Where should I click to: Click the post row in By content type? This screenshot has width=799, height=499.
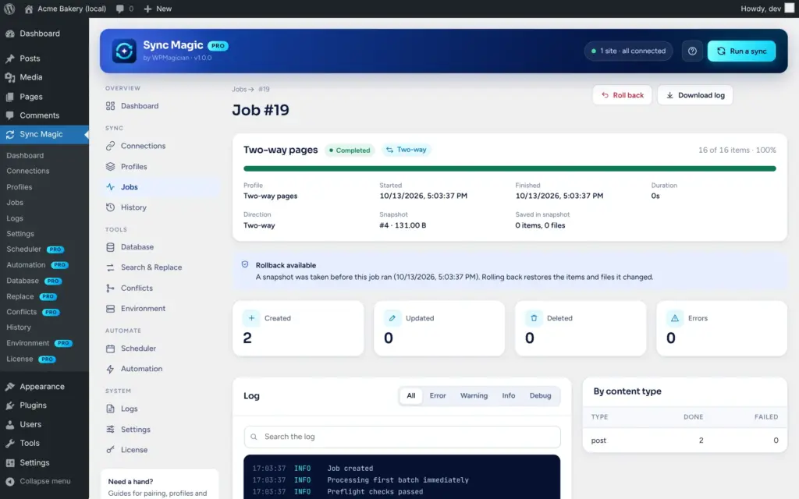point(684,441)
